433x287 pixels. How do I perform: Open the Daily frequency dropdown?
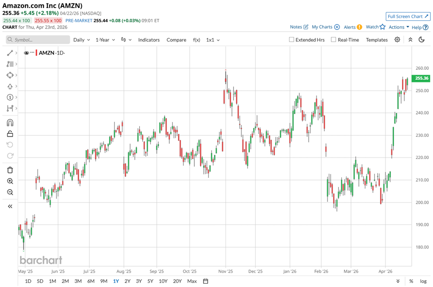[81, 40]
